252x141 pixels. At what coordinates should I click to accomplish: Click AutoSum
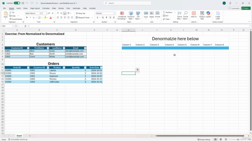[x=168, y=12]
